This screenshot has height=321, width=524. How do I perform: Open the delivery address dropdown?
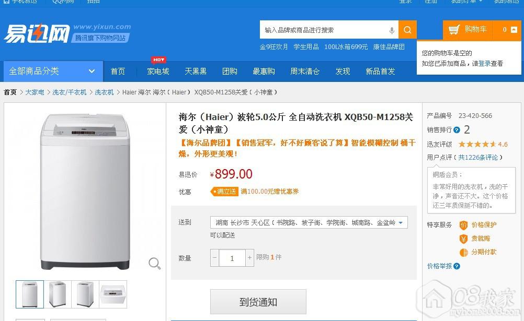point(401,223)
